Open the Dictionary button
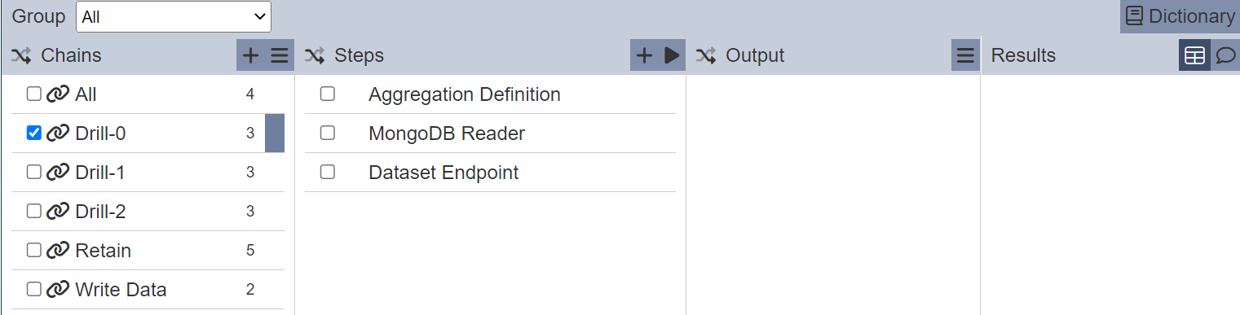This screenshot has height=315, width=1240. (x=1180, y=16)
